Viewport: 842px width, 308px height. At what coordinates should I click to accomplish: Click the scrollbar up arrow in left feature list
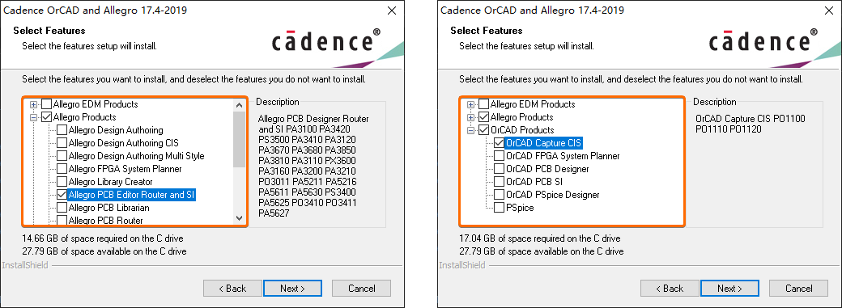(x=240, y=104)
